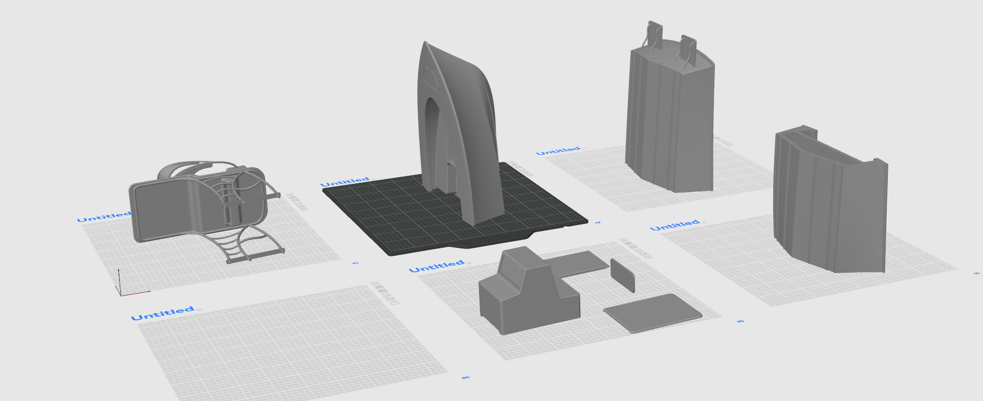Click the Untitled label of the plate with flat panels
983x401 pixels.
point(436,266)
